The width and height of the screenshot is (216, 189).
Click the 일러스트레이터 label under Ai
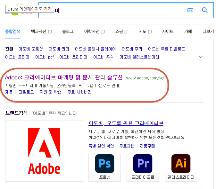coord(181,177)
